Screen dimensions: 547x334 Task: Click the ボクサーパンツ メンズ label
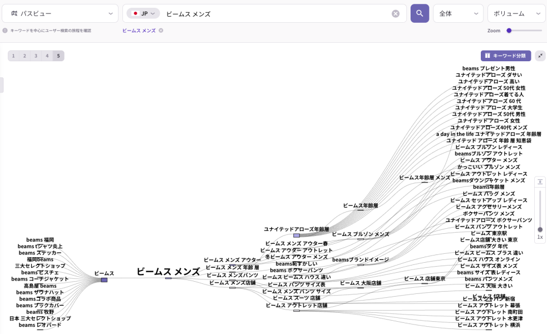click(489, 214)
